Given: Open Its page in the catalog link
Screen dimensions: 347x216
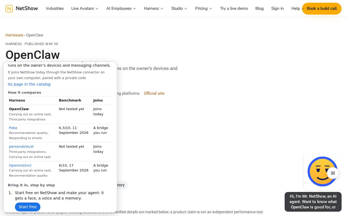Looking at the screenshot, I should (29, 84).
